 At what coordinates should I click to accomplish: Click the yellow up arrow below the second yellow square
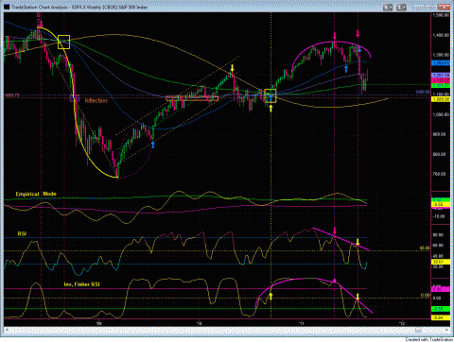click(x=271, y=108)
